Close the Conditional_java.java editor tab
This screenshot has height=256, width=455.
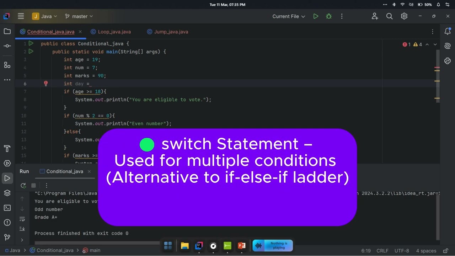pos(80,32)
